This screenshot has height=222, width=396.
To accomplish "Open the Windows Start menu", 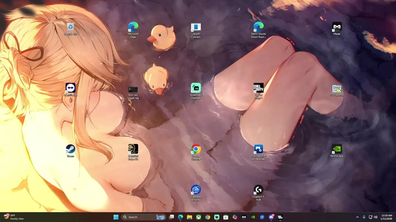I will 116,217.
